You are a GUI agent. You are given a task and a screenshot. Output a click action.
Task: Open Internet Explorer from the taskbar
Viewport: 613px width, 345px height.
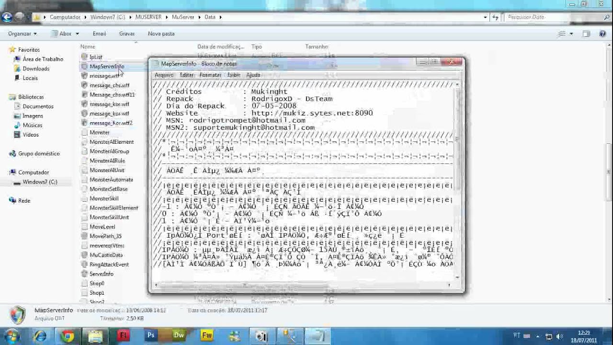point(40,336)
